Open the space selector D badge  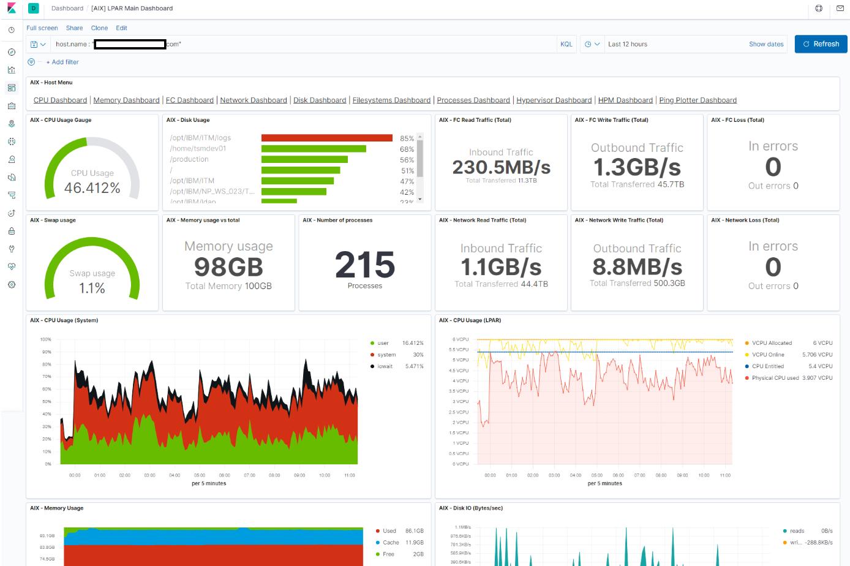tap(34, 9)
